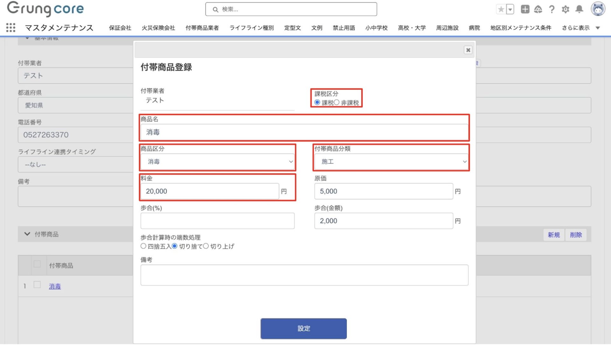Click the 設定 button

tap(303, 329)
